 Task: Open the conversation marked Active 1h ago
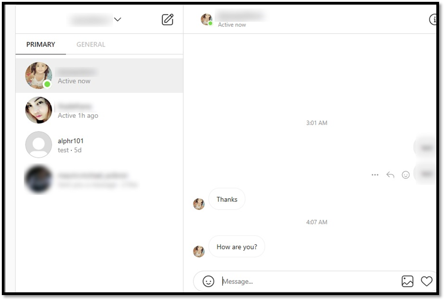point(99,111)
